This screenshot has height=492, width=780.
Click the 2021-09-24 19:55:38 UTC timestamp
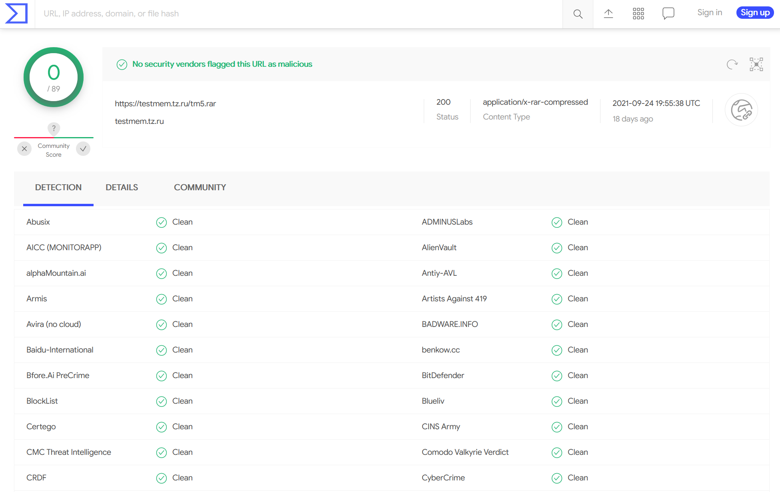point(656,103)
